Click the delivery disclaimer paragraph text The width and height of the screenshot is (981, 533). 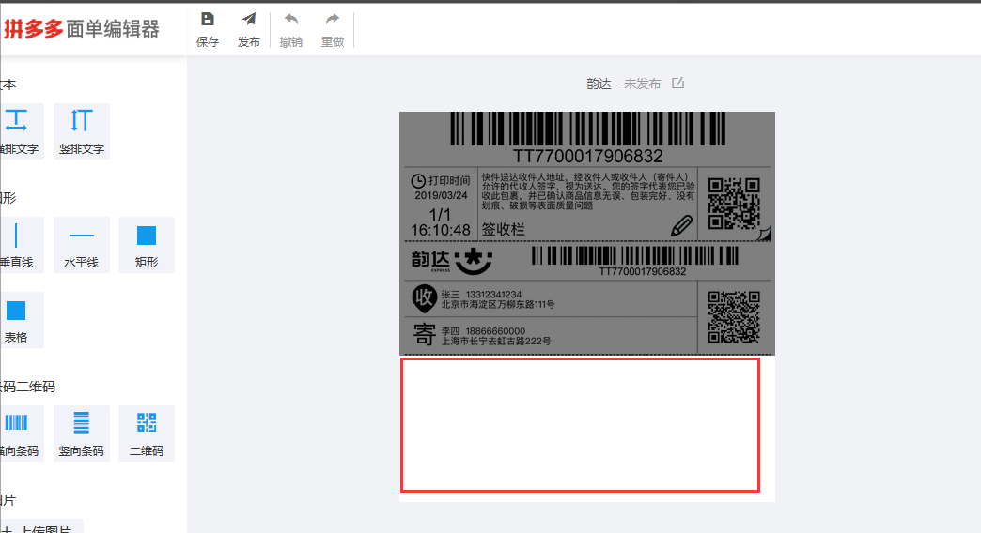(588, 191)
